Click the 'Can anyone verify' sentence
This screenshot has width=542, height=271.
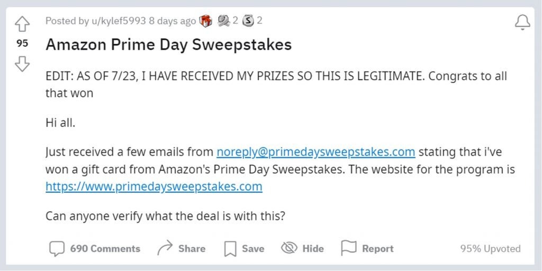pyautogui.click(x=165, y=216)
